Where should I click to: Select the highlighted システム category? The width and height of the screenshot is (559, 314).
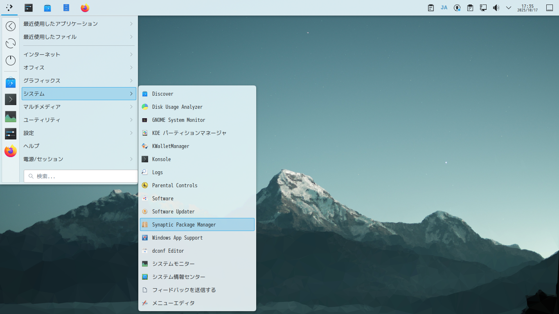(x=79, y=94)
